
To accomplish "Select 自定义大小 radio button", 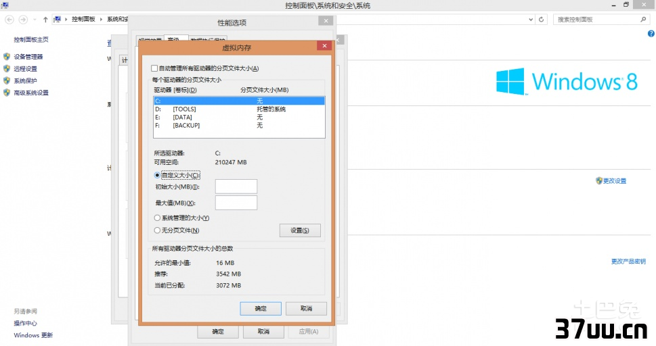I will 157,175.
